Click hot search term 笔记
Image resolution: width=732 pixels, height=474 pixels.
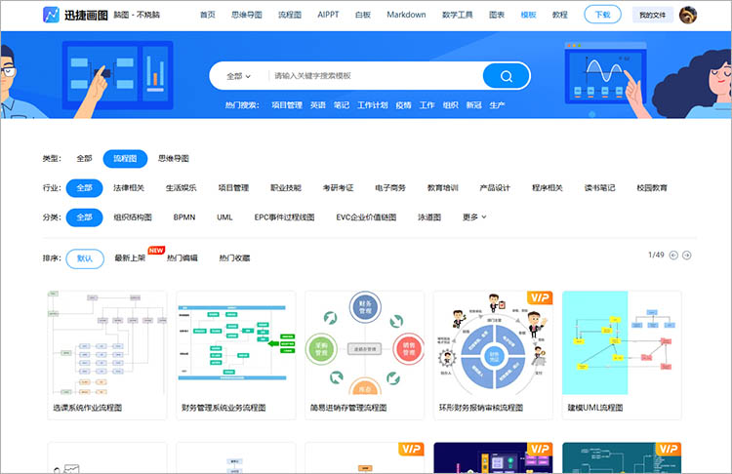pos(342,105)
